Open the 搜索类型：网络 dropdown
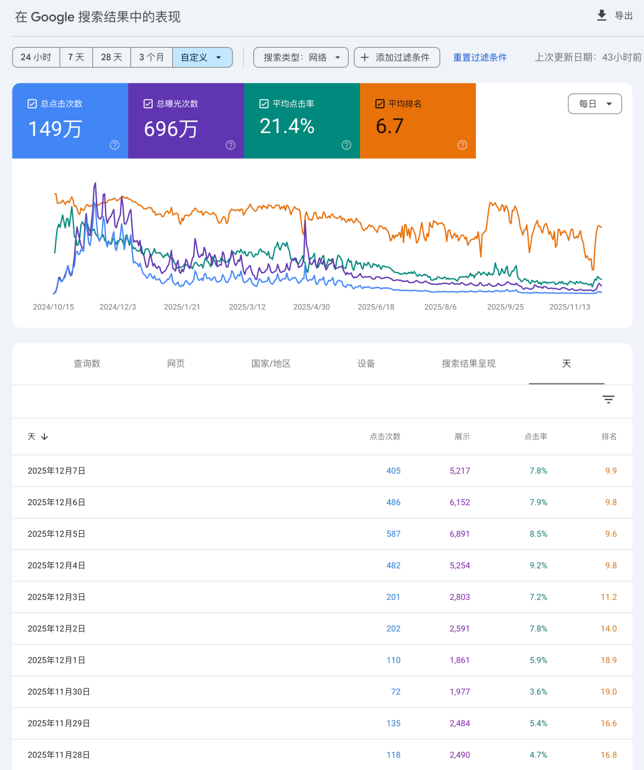The width and height of the screenshot is (644, 770). pyautogui.click(x=301, y=57)
